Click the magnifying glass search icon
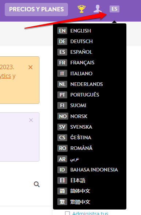This screenshot has width=141, height=215. click(x=37, y=184)
